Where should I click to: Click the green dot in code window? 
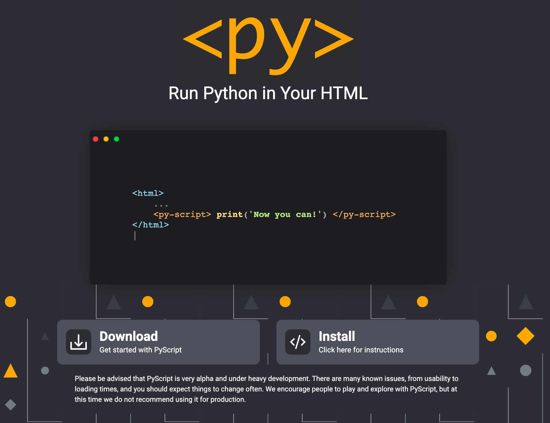point(116,139)
